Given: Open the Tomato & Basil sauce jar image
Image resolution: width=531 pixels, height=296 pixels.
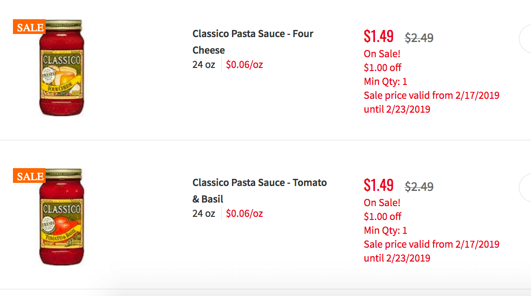Looking at the screenshot, I should [61, 217].
